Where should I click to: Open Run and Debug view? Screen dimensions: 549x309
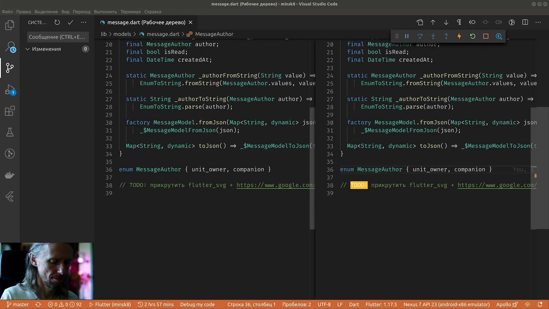9,90
